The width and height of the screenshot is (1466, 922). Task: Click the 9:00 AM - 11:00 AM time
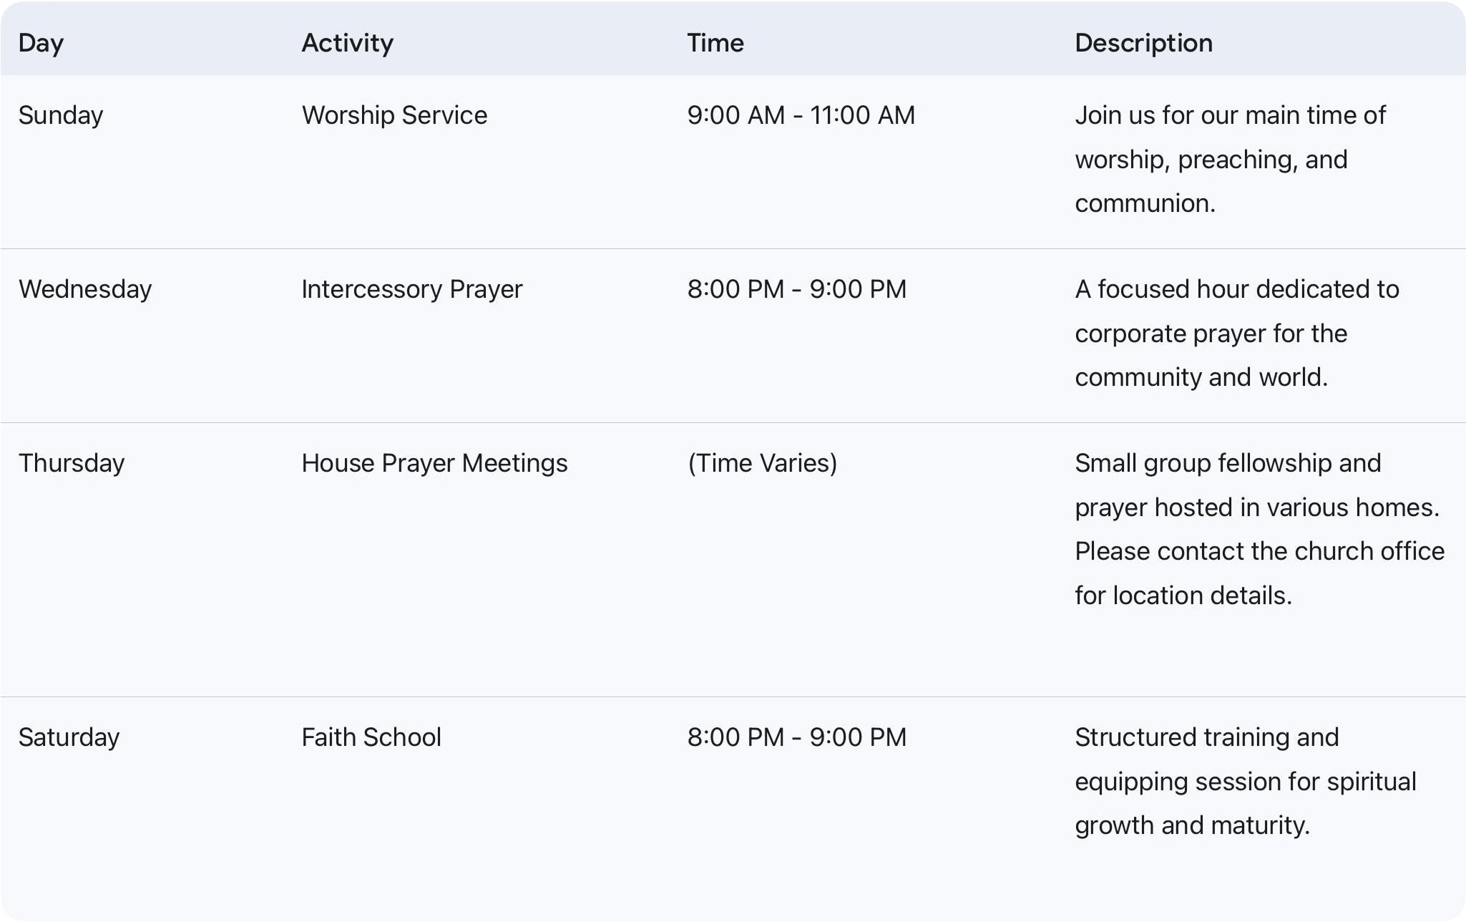[801, 115]
